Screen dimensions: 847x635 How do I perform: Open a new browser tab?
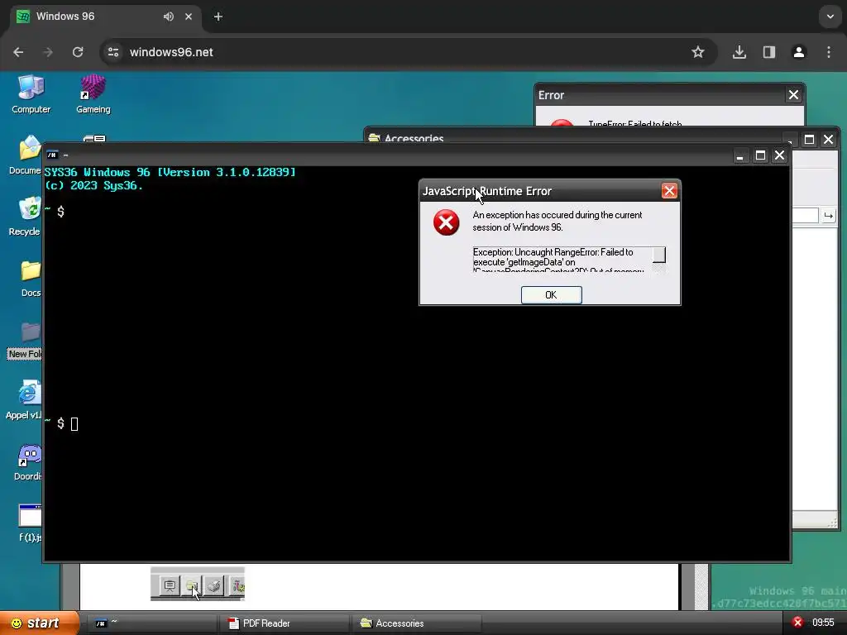[x=218, y=17]
